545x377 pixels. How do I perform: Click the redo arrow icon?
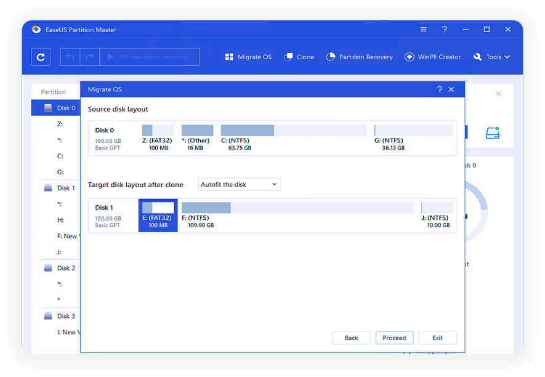tap(90, 57)
